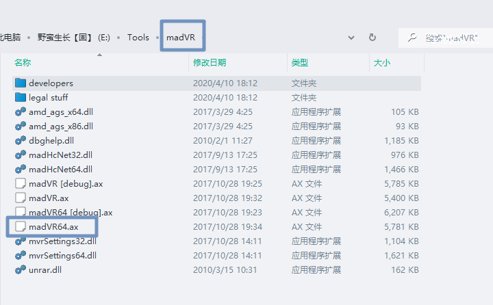Click the 162 KB size cell
The image size is (493, 305).
[405, 270]
